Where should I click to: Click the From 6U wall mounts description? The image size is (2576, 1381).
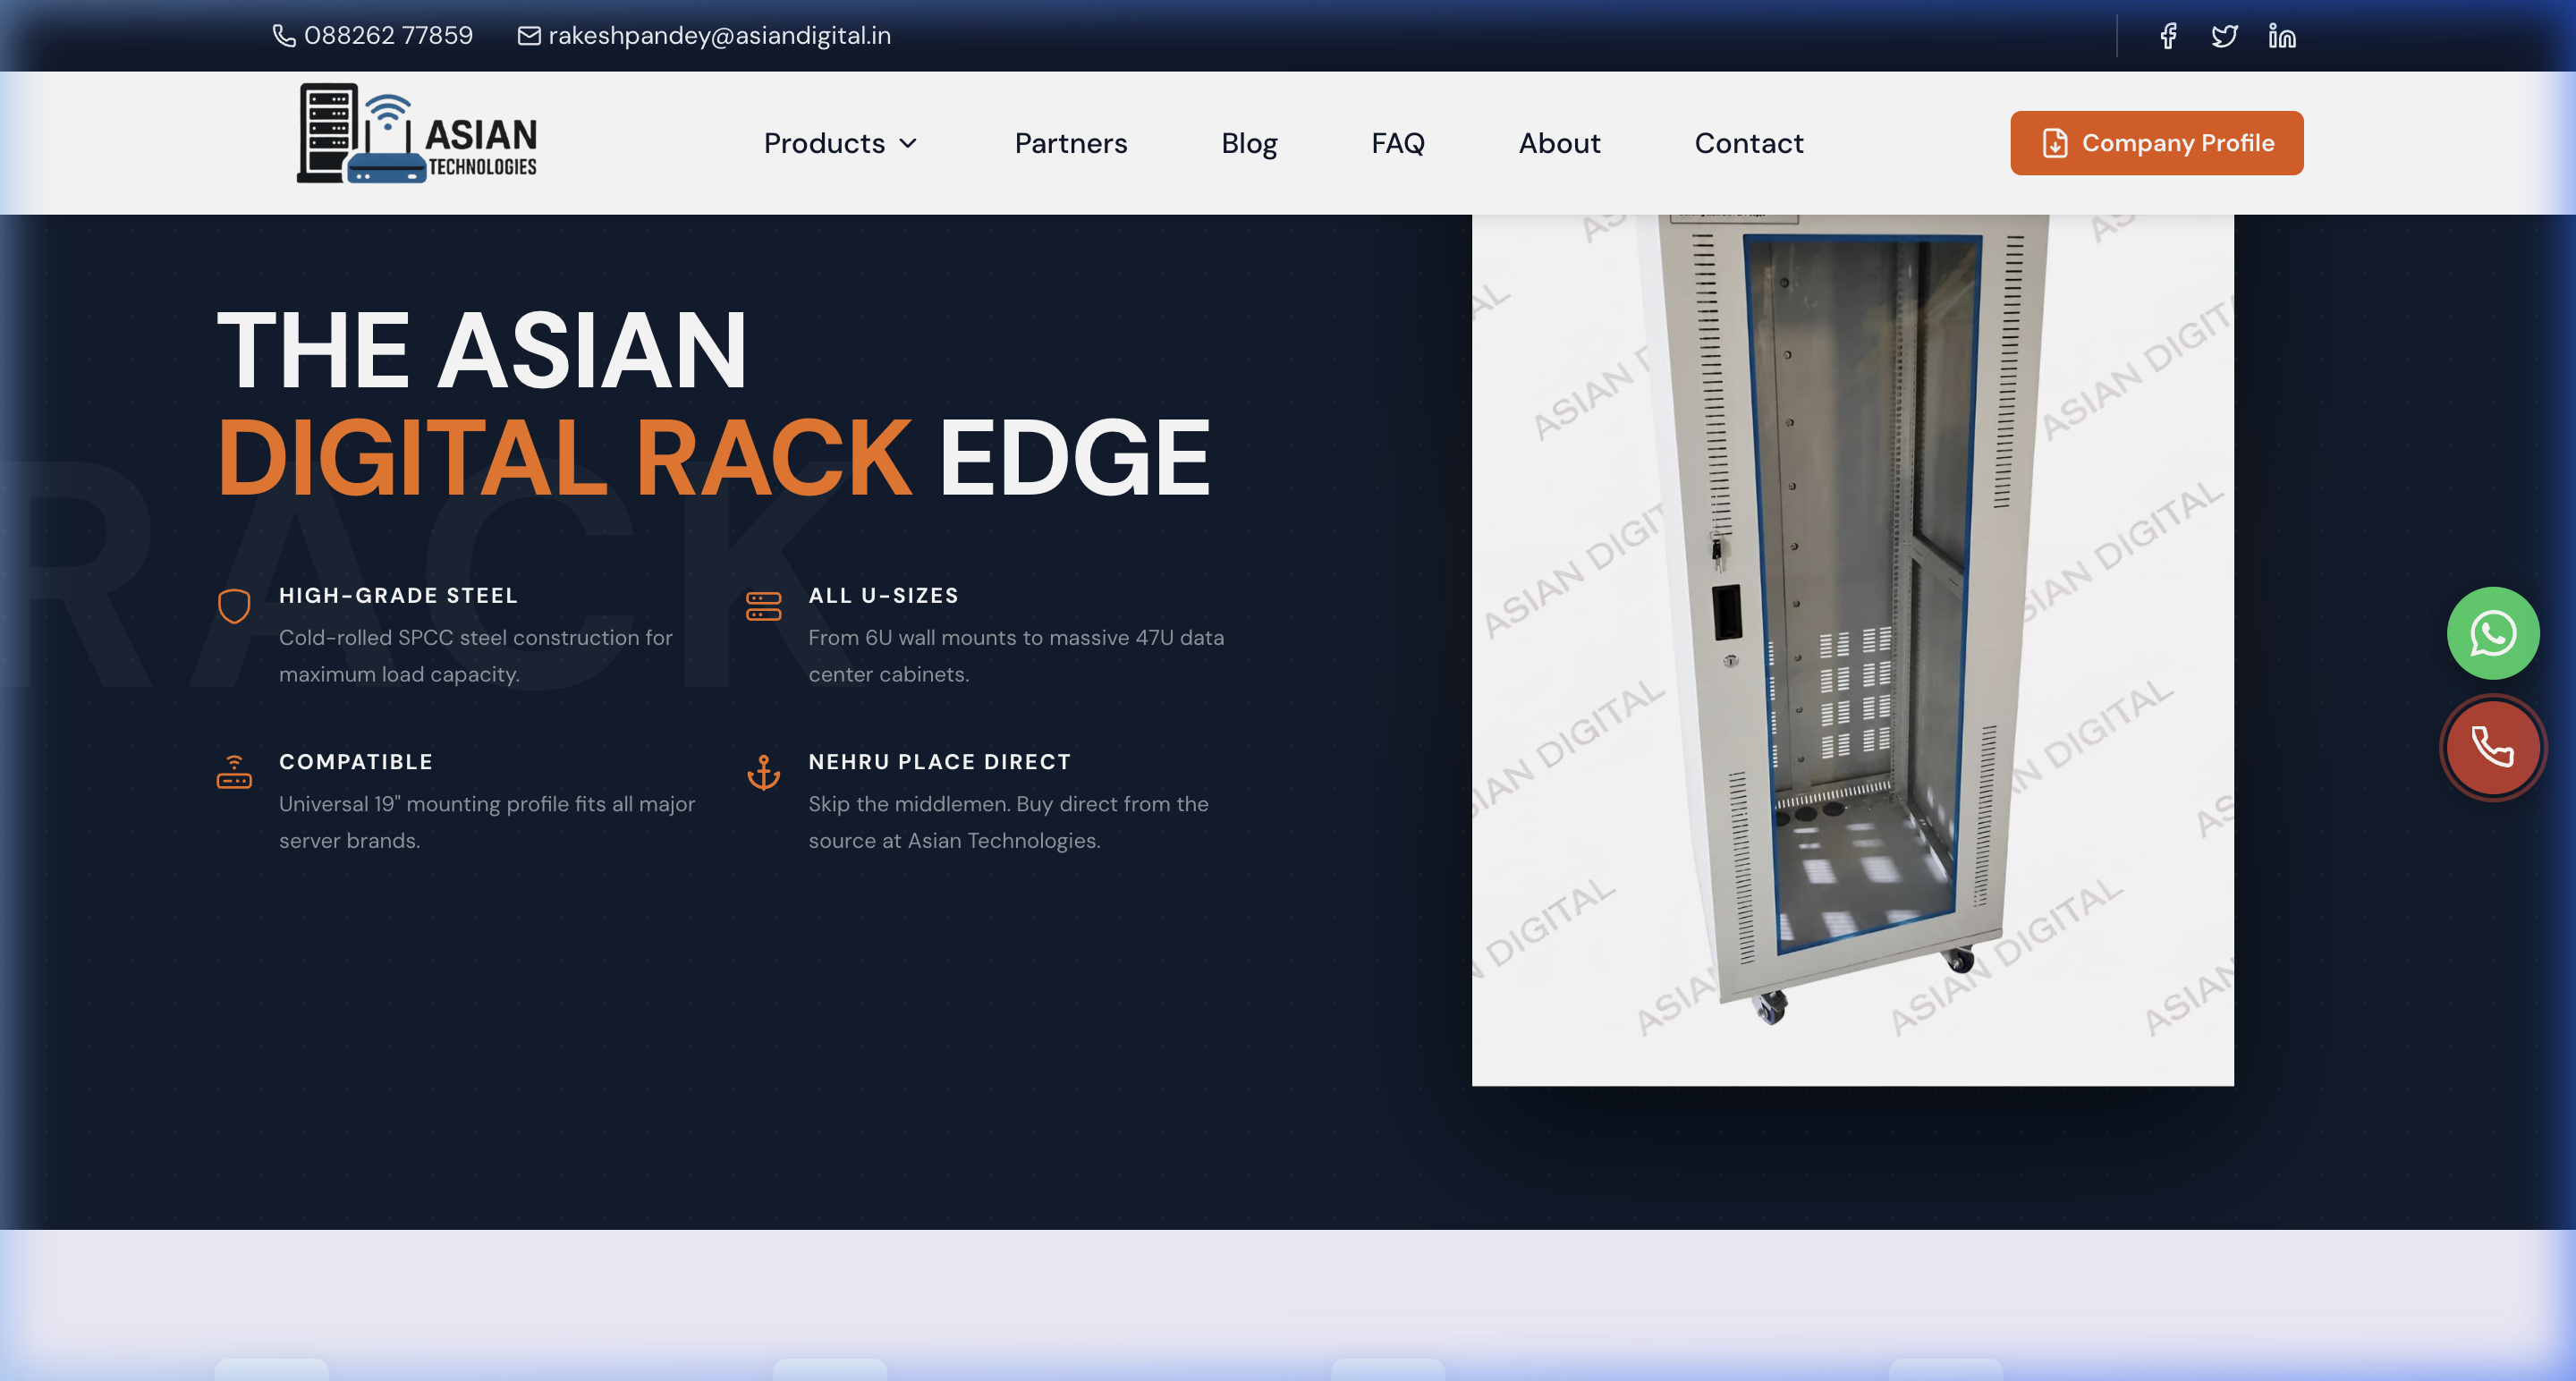(1016, 656)
